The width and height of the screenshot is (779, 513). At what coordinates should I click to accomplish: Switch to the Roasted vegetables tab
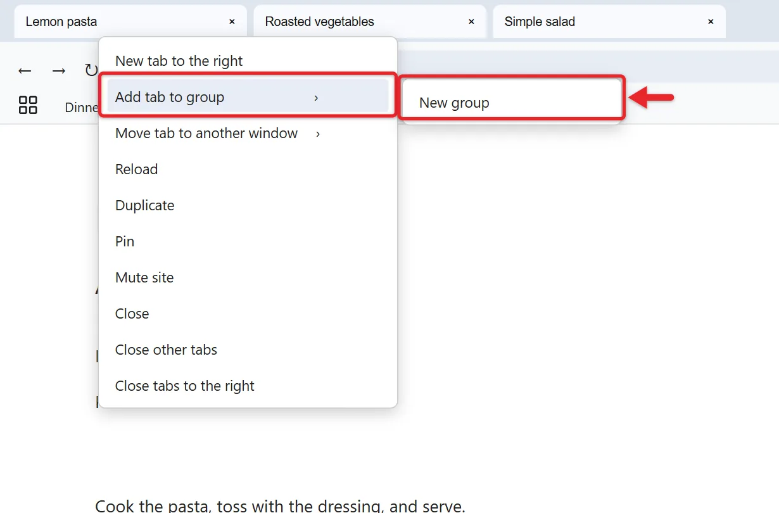[x=370, y=22]
